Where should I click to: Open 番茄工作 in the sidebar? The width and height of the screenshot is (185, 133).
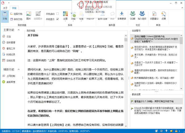point(11,48)
